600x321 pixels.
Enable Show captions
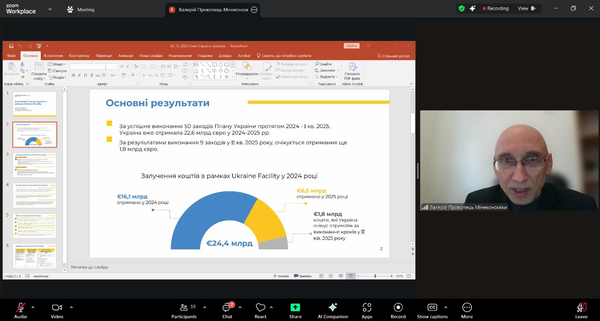[x=432, y=310]
